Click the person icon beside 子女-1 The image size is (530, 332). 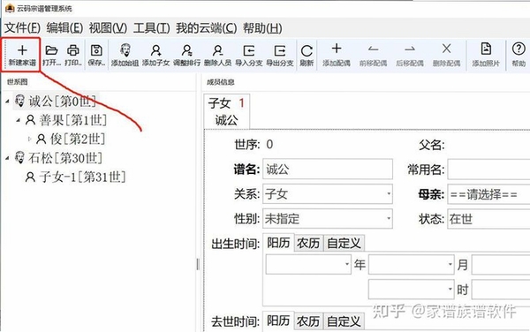tap(30, 177)
